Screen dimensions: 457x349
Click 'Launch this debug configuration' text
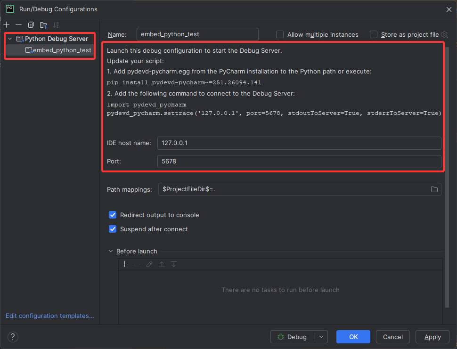tap(195, 51)
